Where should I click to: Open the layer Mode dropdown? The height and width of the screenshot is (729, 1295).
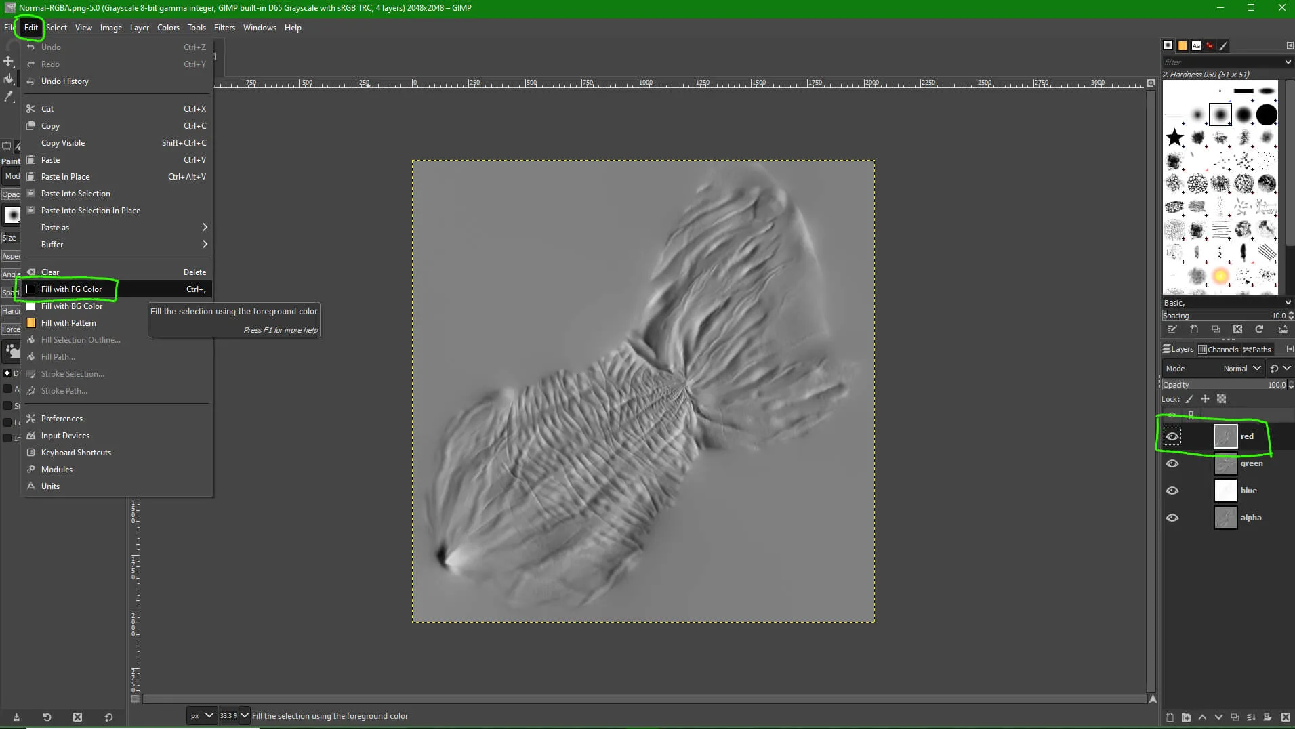(x=1241, y=369)
